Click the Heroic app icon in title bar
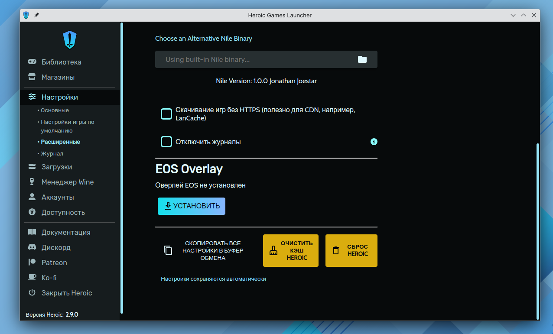Image resolution: width=553 pixels, height=334 pixels. click(x=26, y=15)
